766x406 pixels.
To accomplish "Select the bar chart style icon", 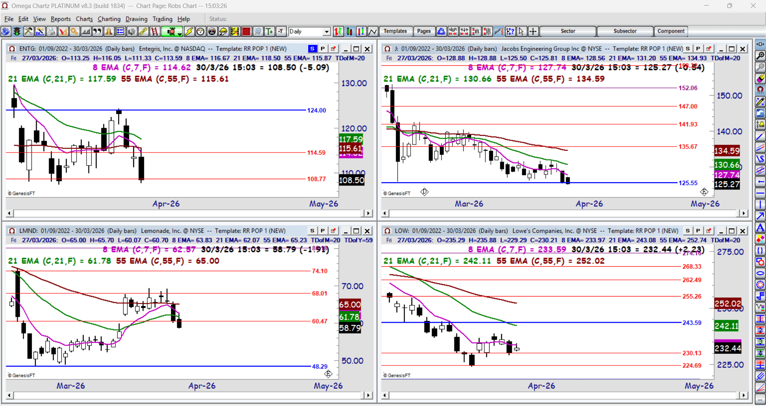I will pos(338,31).
